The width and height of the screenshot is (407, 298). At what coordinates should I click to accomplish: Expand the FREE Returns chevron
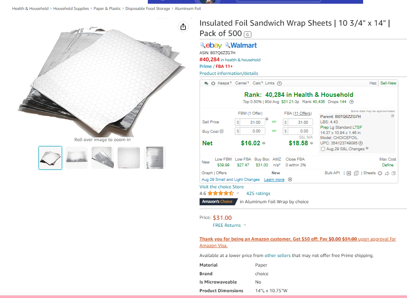[245, 225]
